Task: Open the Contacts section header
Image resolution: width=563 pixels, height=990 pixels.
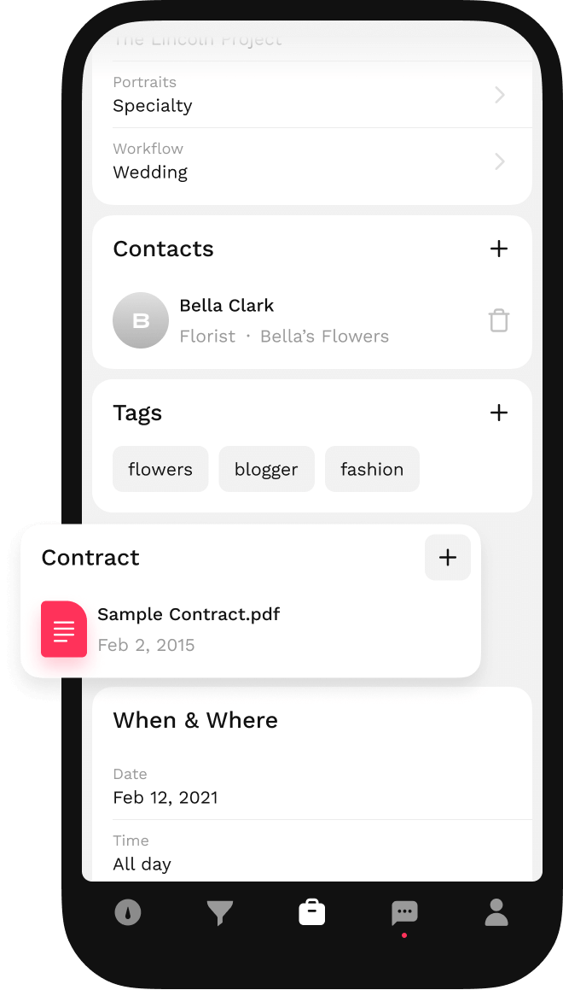Action: coord(163,249)
